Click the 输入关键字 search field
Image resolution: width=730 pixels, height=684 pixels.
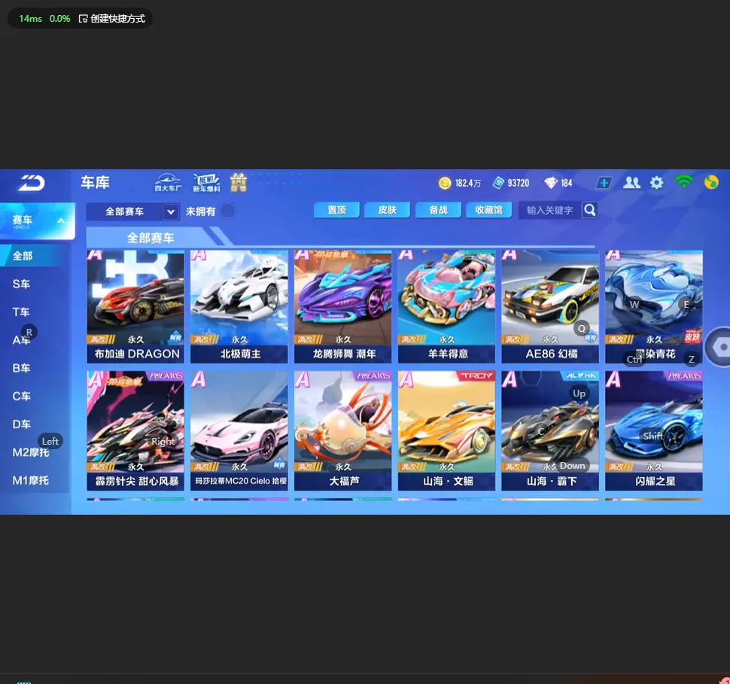point(550,210)
